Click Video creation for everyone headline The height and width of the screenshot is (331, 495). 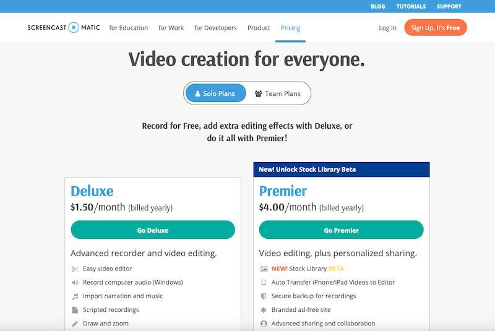click(246, 59)
